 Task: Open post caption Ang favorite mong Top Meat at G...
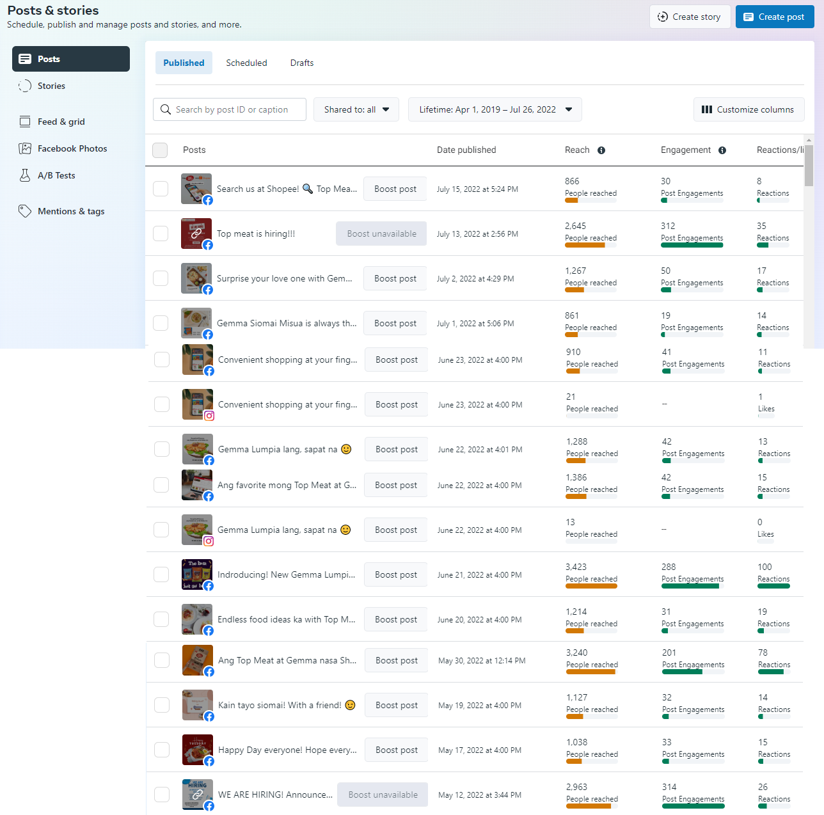coord(287,485)
